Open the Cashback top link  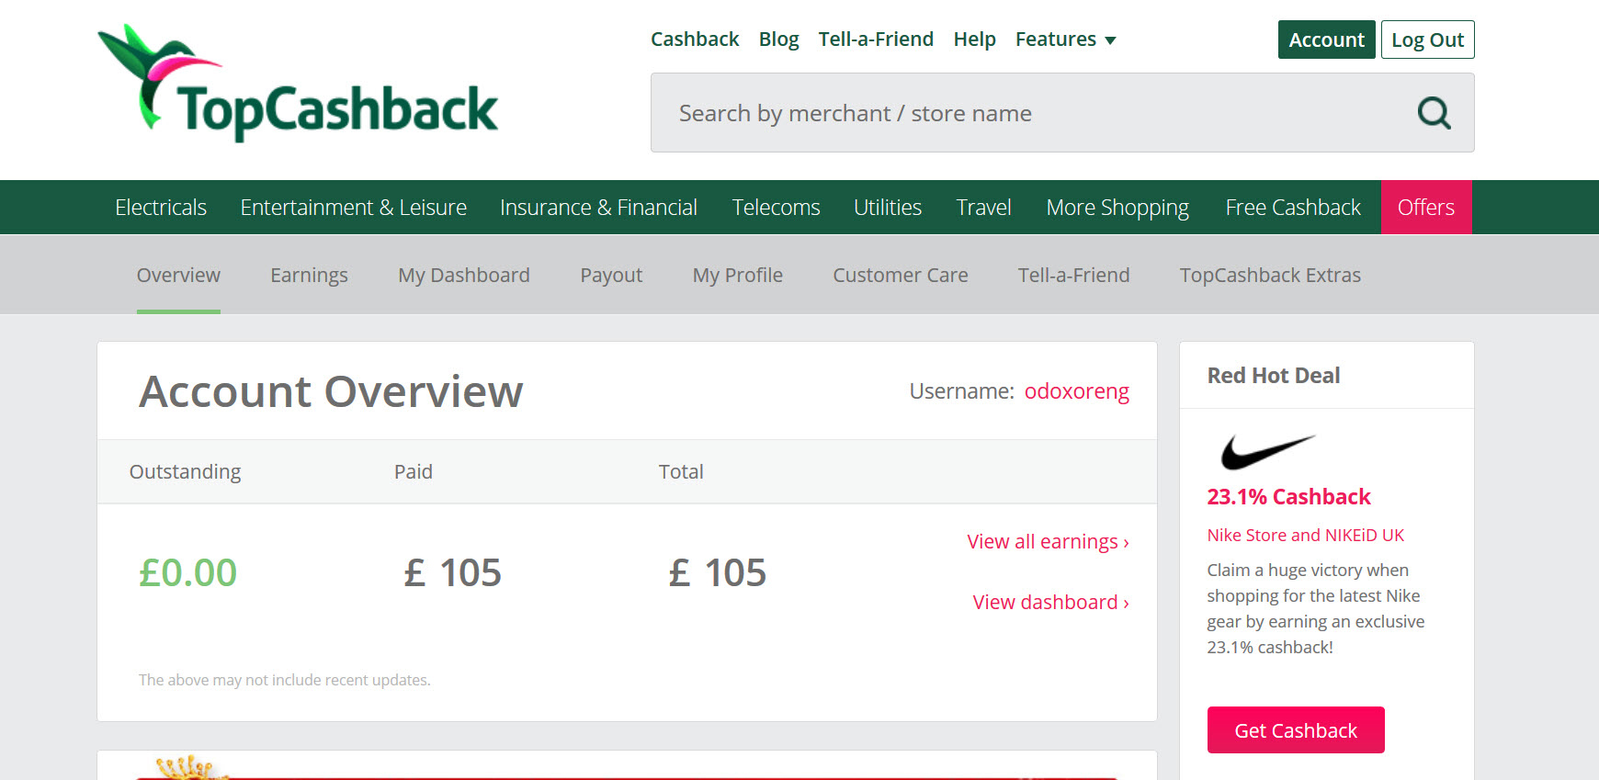(x=695, y=40)
